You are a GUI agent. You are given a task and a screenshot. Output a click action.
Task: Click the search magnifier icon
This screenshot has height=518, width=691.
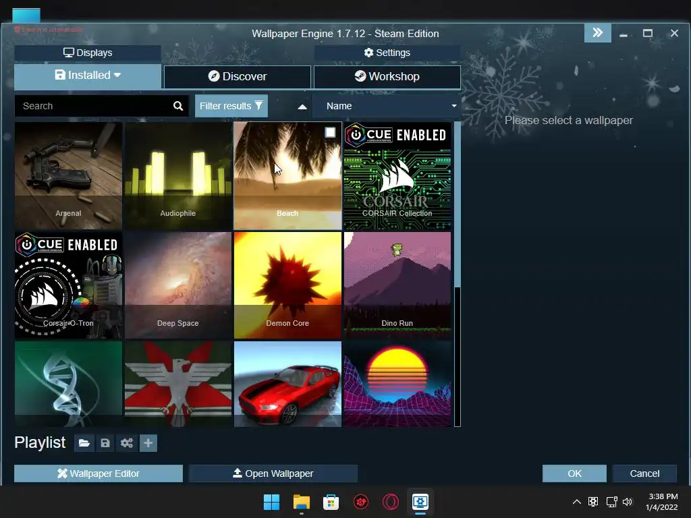click(x=178, y=106)
